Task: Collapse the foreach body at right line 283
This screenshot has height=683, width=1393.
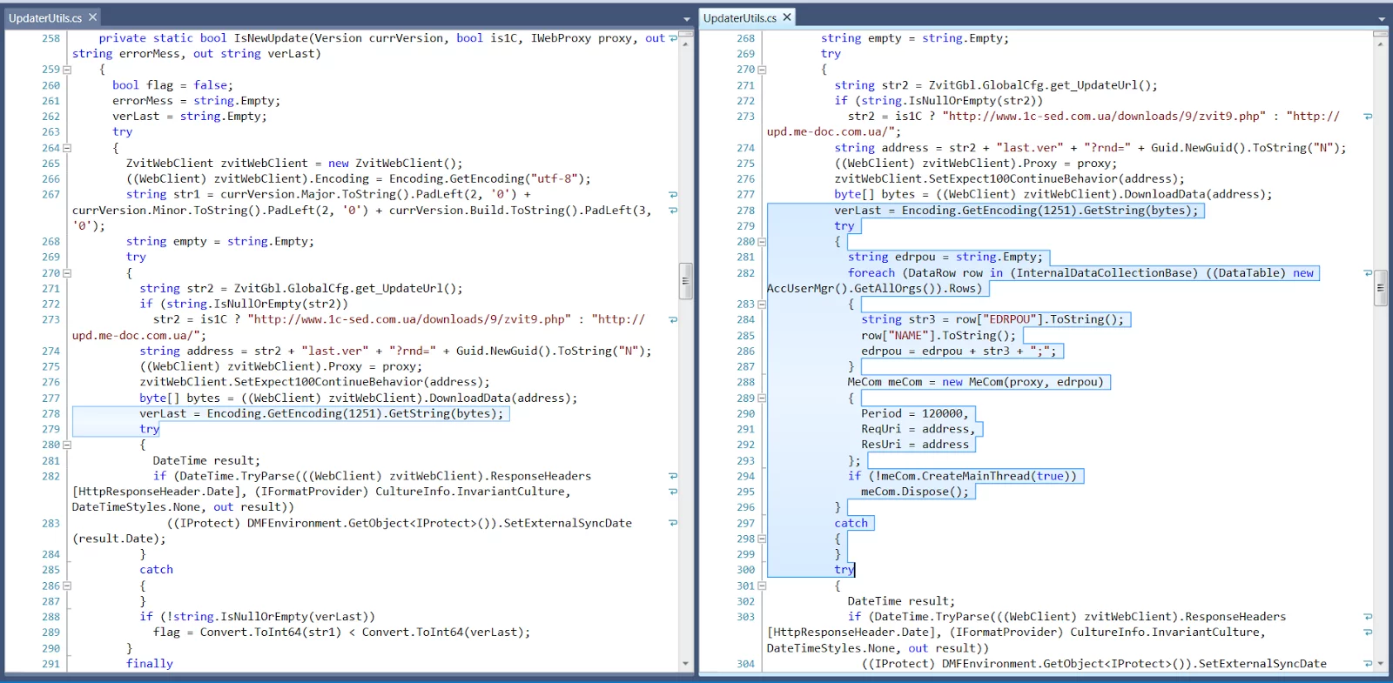Action: 762,305
